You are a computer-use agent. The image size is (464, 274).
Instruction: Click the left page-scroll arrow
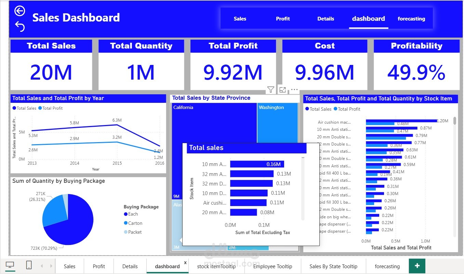pos(42,266)
